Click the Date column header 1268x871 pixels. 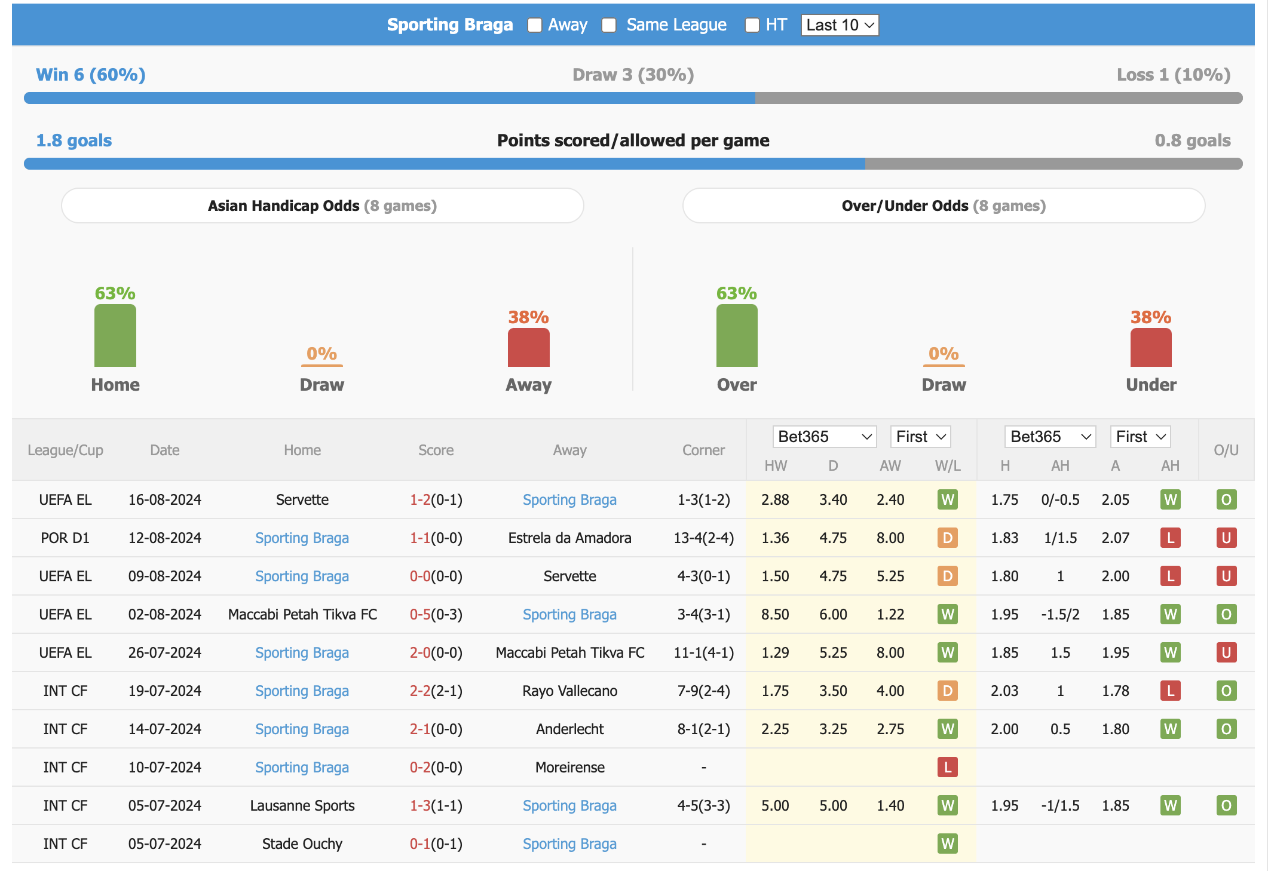[x=165, y=450]
